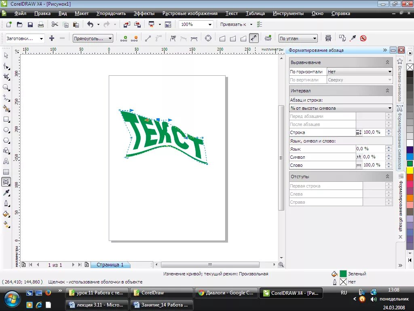Image resolution: width=414 pixels, height=311 pixels.
Task: Select the Crop tool
Action: click(x=6, y=77)
